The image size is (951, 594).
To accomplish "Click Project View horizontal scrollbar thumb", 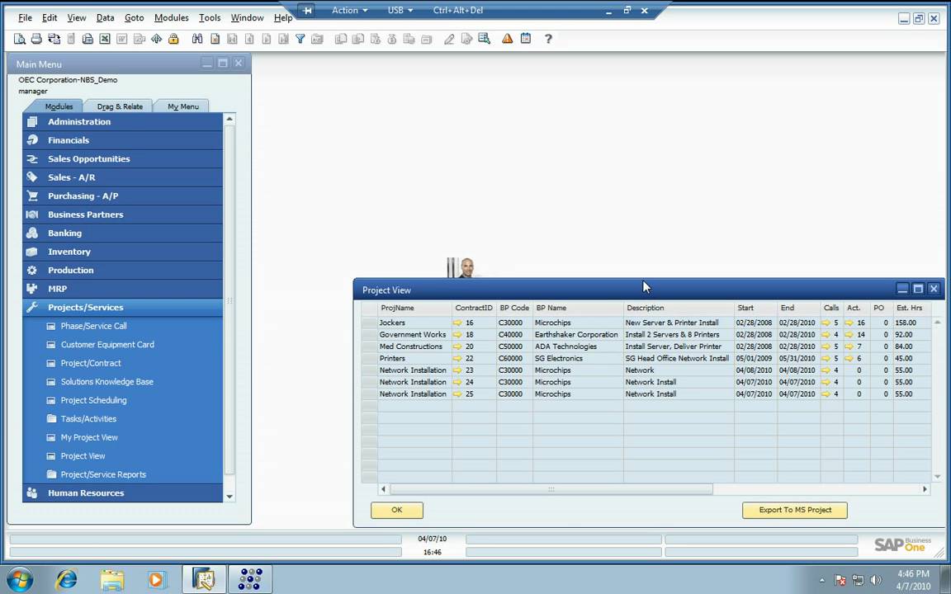I will 551,489.
